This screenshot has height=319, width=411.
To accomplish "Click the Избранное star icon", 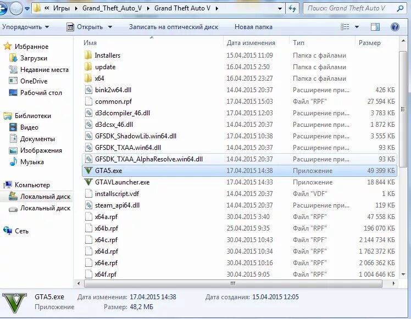I will [7, 46].
